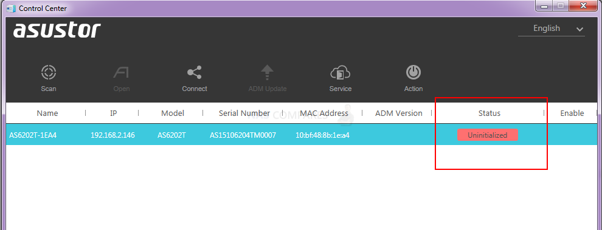Sort by the Model column header

pos(172,113)
